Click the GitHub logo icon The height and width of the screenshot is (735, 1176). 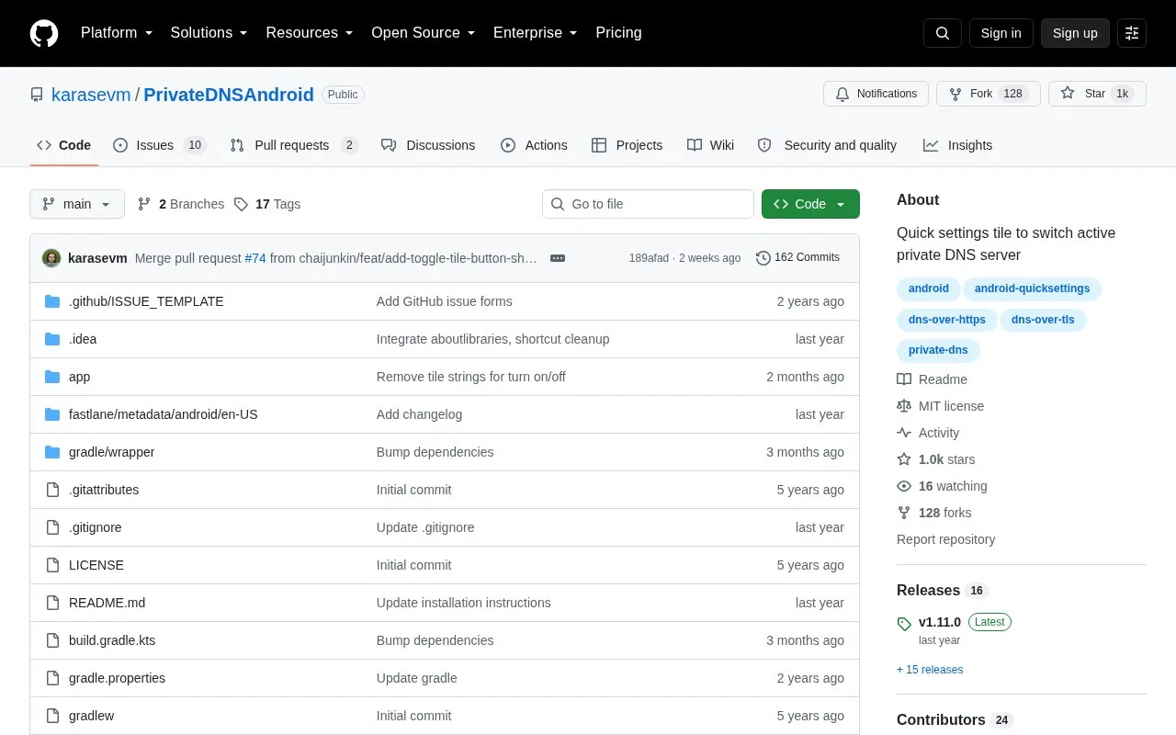coord(44,33)
